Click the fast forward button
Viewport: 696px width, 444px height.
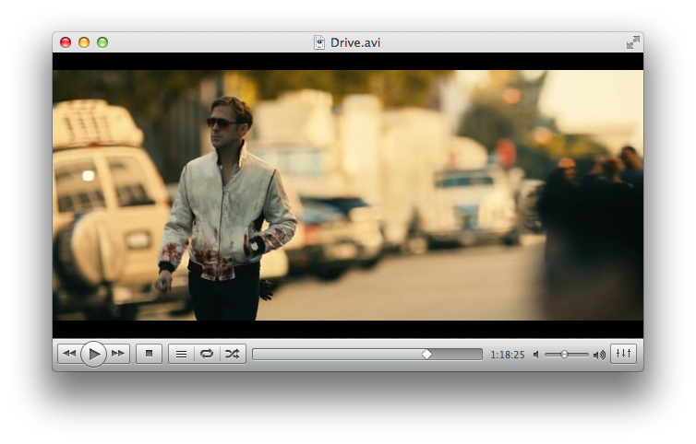coord(118,354)
